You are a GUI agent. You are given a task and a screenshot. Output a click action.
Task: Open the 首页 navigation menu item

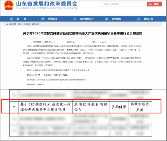[21, 19]
